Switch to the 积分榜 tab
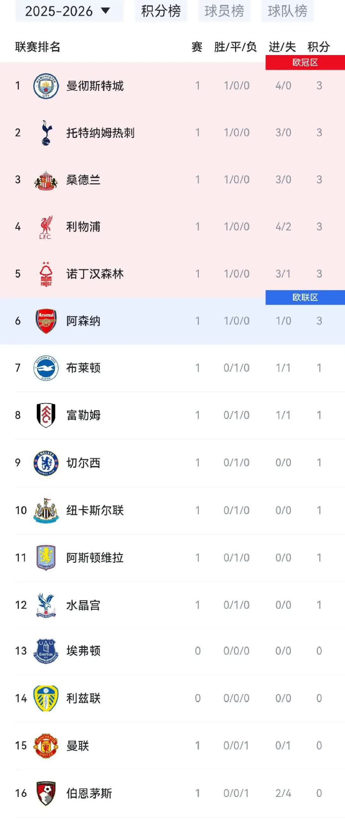Image resolution: width=345 pixels, height=820 pixels. point(161,12)
